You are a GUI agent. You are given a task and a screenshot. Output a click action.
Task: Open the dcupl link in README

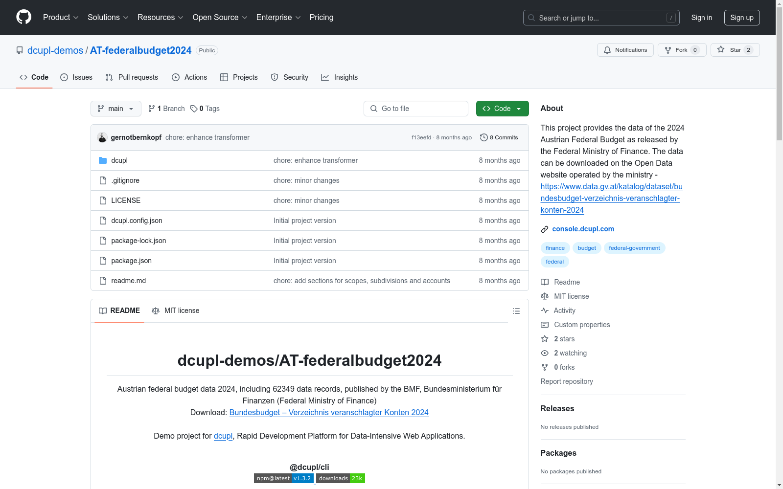pyautogui.click(x=223, y=436)
